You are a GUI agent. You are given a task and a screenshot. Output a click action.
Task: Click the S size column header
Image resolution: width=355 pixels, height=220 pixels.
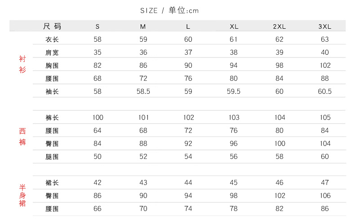pos(98,26)
